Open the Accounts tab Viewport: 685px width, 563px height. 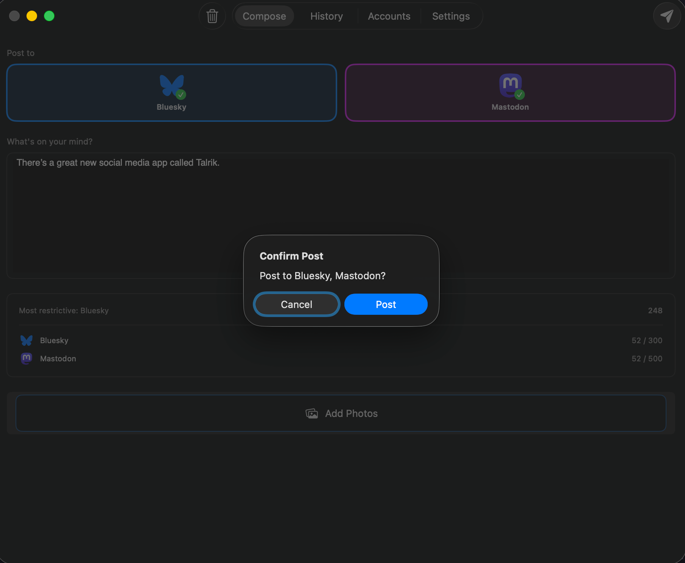click(389, 16)
